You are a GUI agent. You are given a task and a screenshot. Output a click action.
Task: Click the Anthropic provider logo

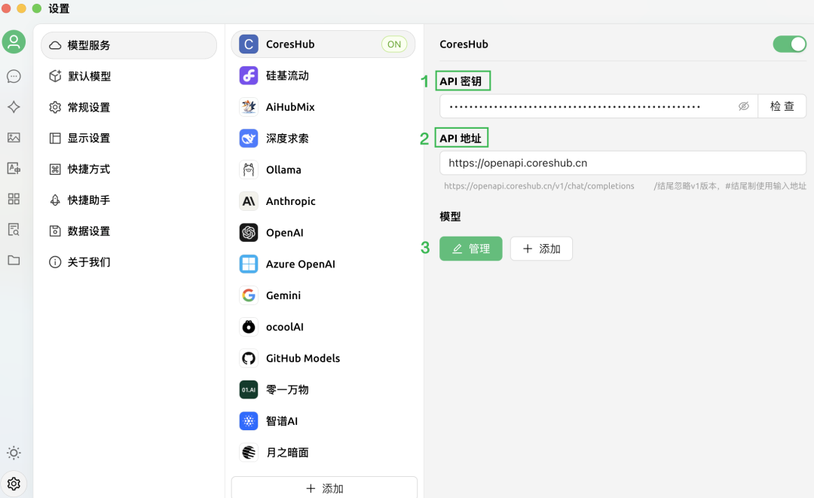coord(249,201)
